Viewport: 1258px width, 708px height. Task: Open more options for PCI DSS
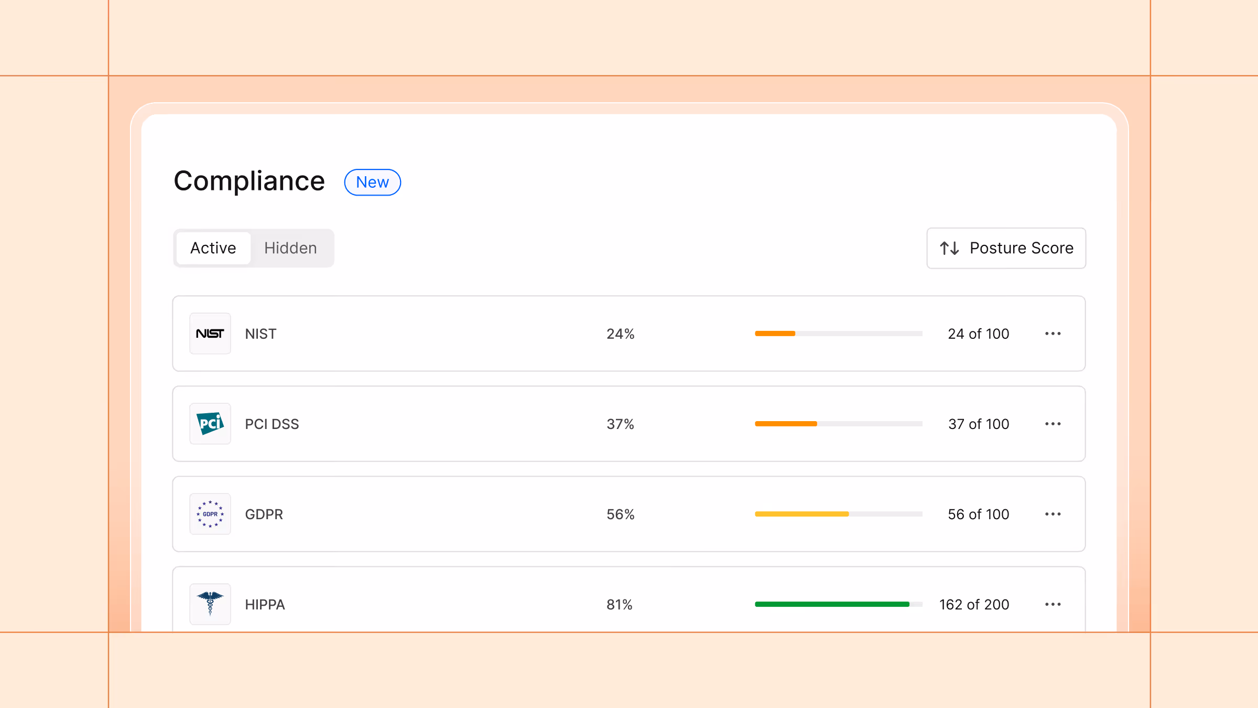pos(1053,424)
